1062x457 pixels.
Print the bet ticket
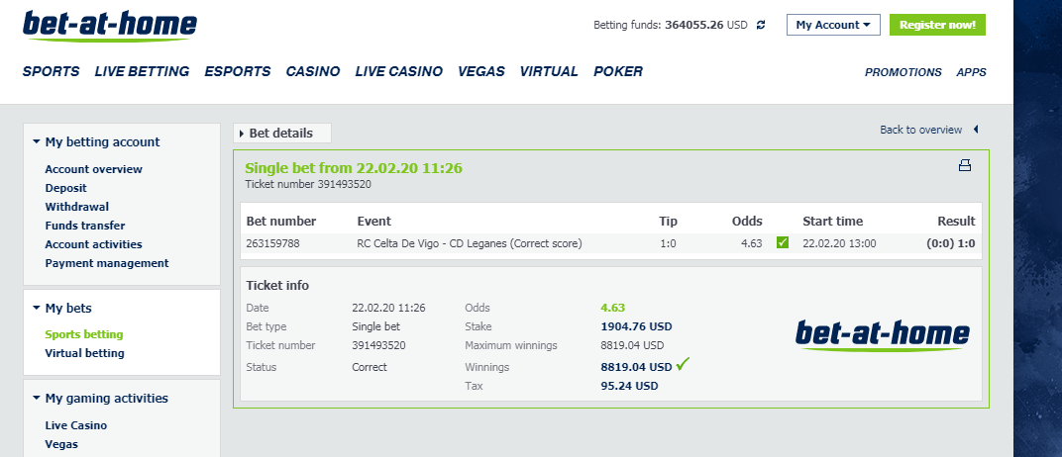coord(965,165)
